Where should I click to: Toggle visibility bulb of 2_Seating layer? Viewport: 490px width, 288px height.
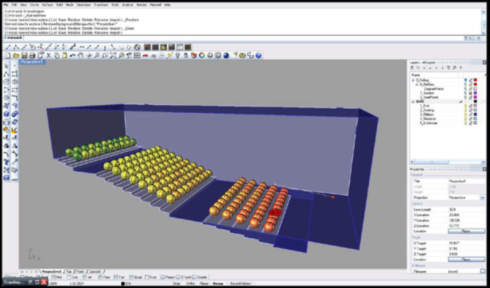point(466,110)
